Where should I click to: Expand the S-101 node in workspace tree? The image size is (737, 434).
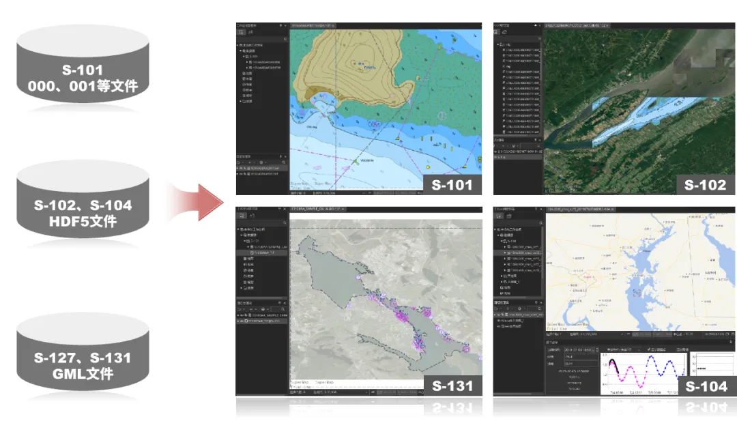[244, 56]
